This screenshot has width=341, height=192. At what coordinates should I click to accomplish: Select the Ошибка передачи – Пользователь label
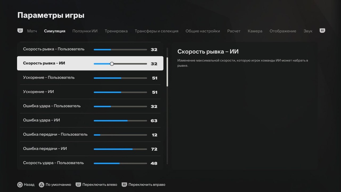click(x=55, y=134)
